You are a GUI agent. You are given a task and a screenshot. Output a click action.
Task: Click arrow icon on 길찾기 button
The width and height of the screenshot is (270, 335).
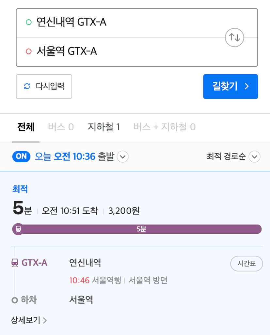pyautogui.click(x=247, y=86)
